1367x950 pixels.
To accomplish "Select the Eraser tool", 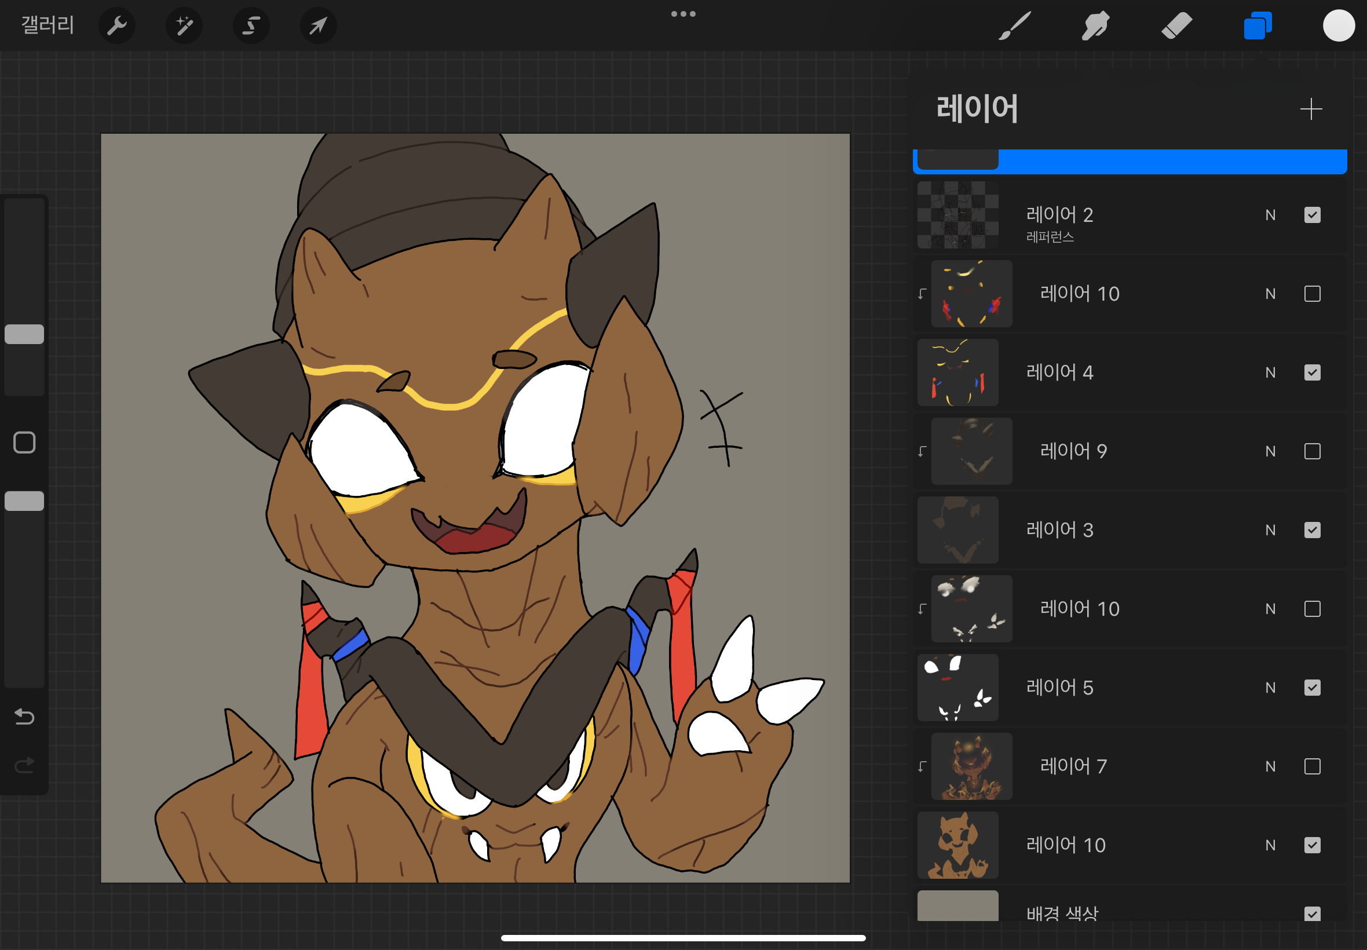I will [1176, 25].
